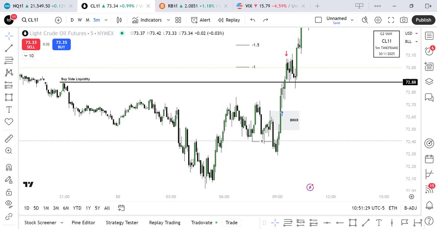Open the Strategy Tester tab
The image size is (437, 229).
pos(122,222)
